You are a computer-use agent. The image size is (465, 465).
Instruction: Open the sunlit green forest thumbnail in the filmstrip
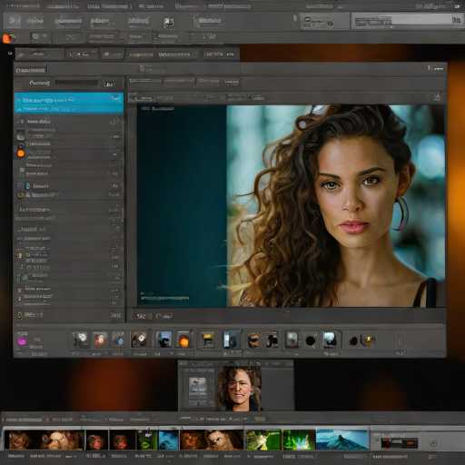(x=263, y=440)
